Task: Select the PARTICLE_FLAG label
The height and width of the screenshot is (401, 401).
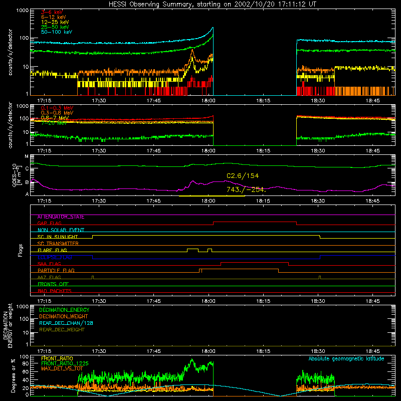Action: [56, 270]
